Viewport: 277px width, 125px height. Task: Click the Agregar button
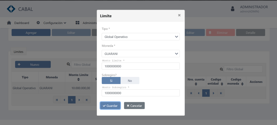click(x=31, y=33)
